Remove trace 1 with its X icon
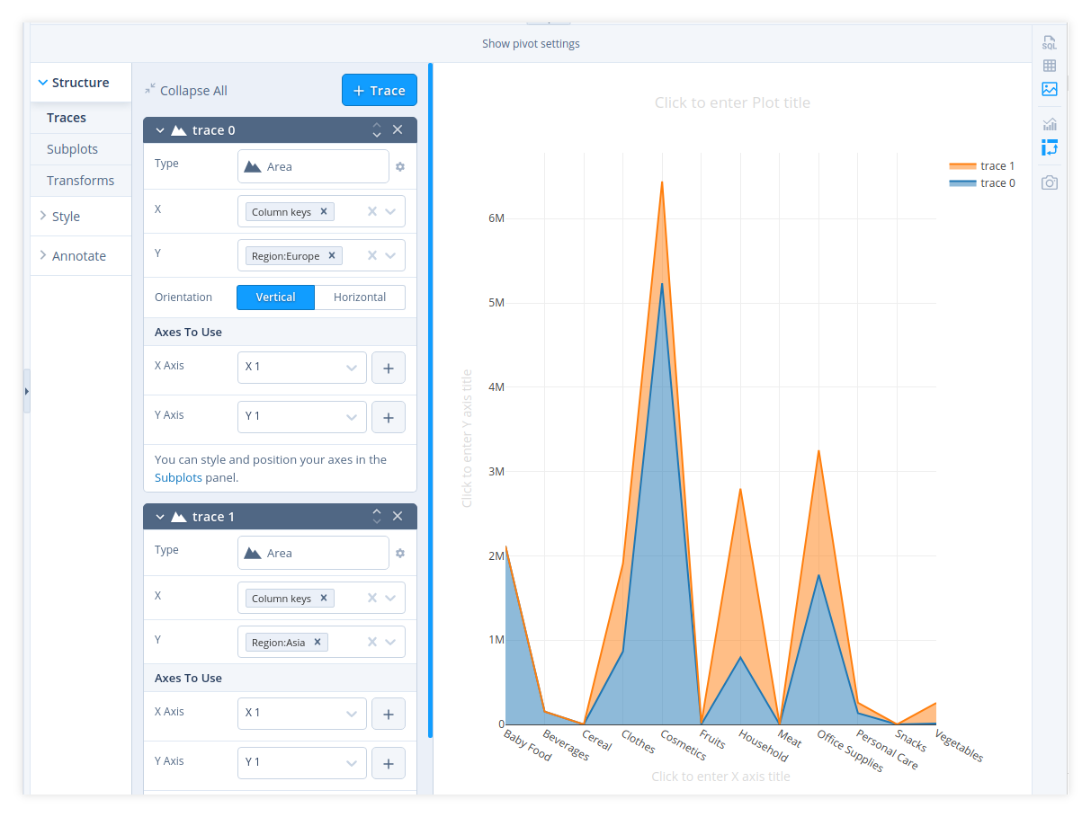The height and width of the screenshot is (817, 1091). pos(398,516)
